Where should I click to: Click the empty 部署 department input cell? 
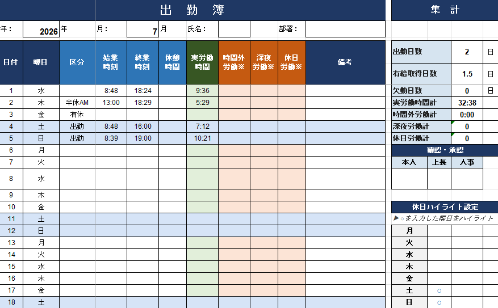click(x=346, y=29)
